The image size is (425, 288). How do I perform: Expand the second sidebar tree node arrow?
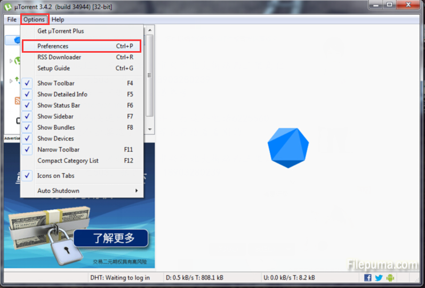pyautogui.click(x=11, y=81)
